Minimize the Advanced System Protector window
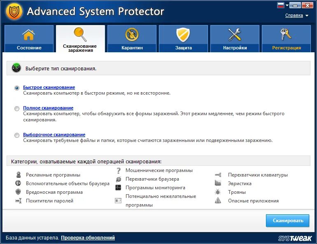 [295, 5]
